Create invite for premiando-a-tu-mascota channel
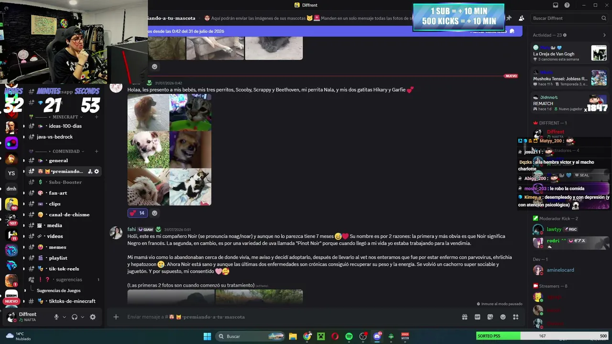The height and width of the screenshot is (344, 612). [x=90, y=172]
